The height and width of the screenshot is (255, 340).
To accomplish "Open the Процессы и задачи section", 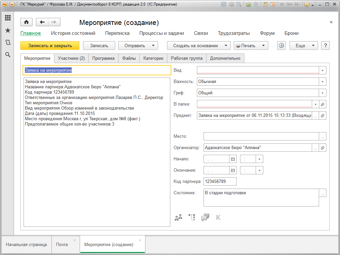I will coord(161,33).
